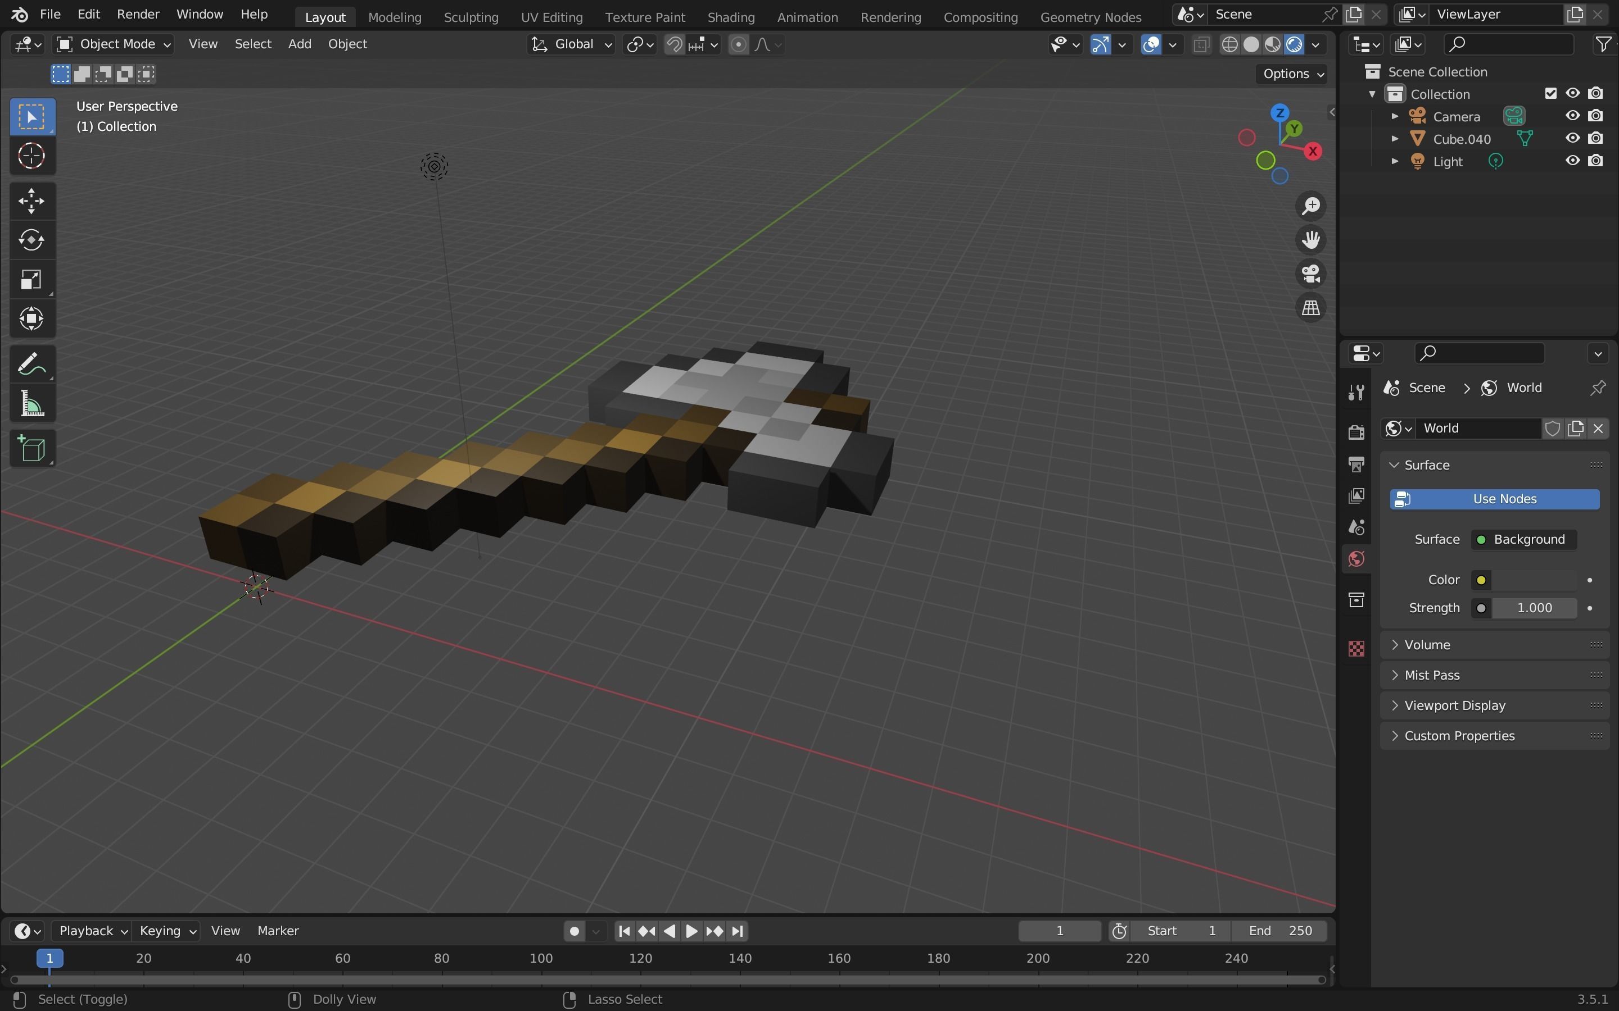
Task: Click the Background surface shader button
Action: [1523, 540]
